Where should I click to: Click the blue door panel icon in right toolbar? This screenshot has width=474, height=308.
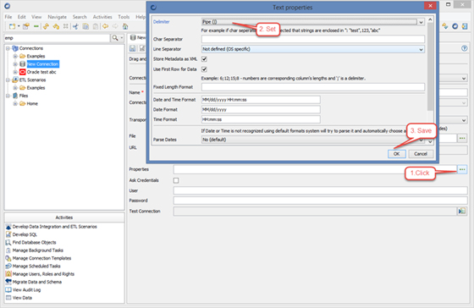click(x=465, y=26)
